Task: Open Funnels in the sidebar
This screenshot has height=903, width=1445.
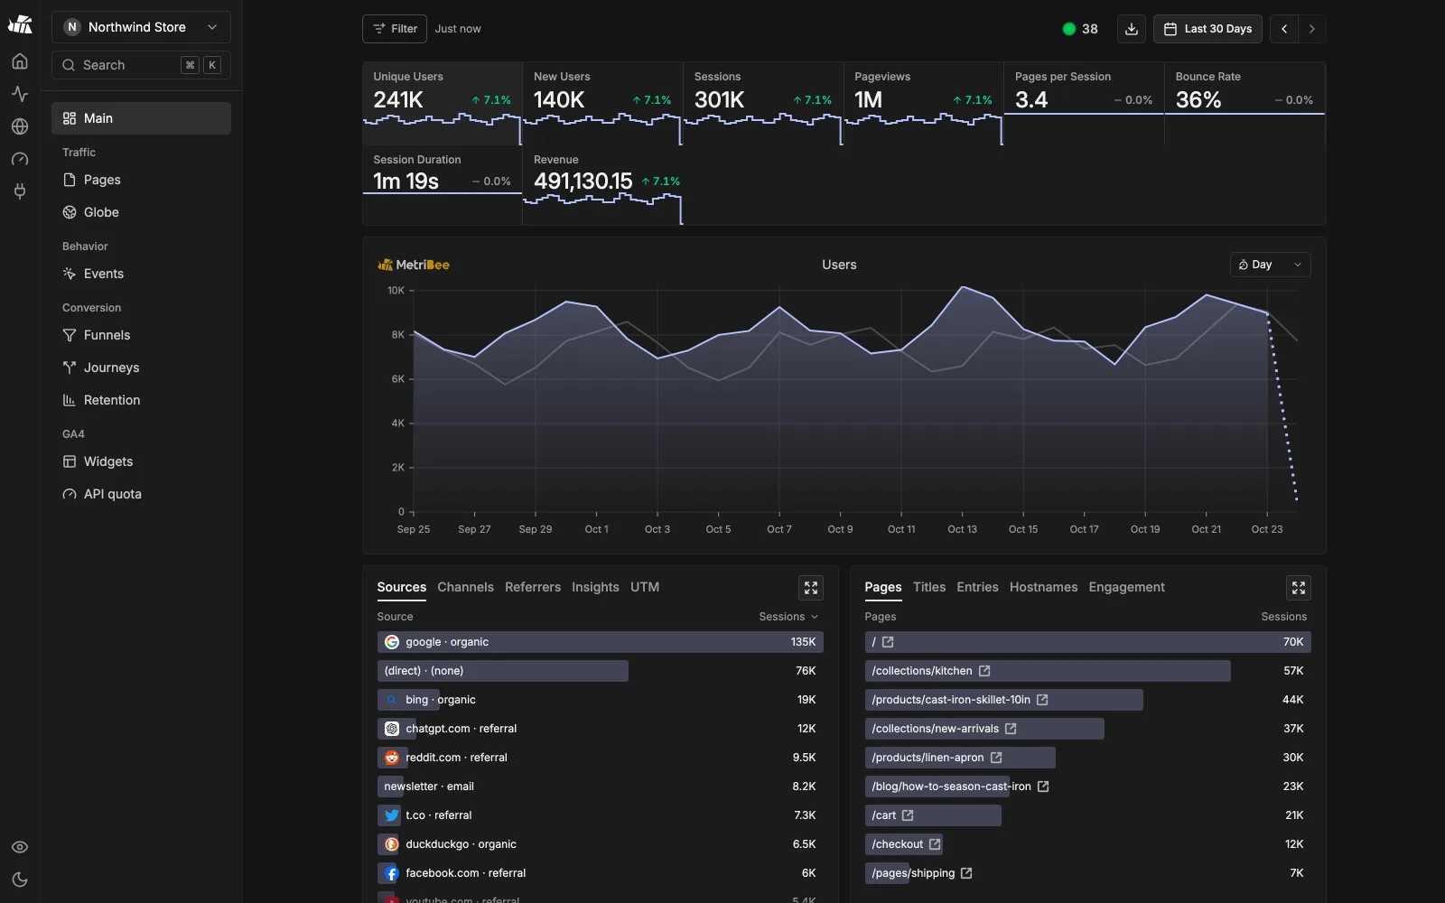Action: tap(141, 335)
